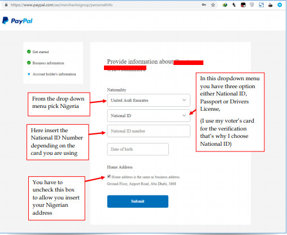This screenshot has height=235, width=287.
Task: Click the blue Submit button
Action: click(138, 201)
